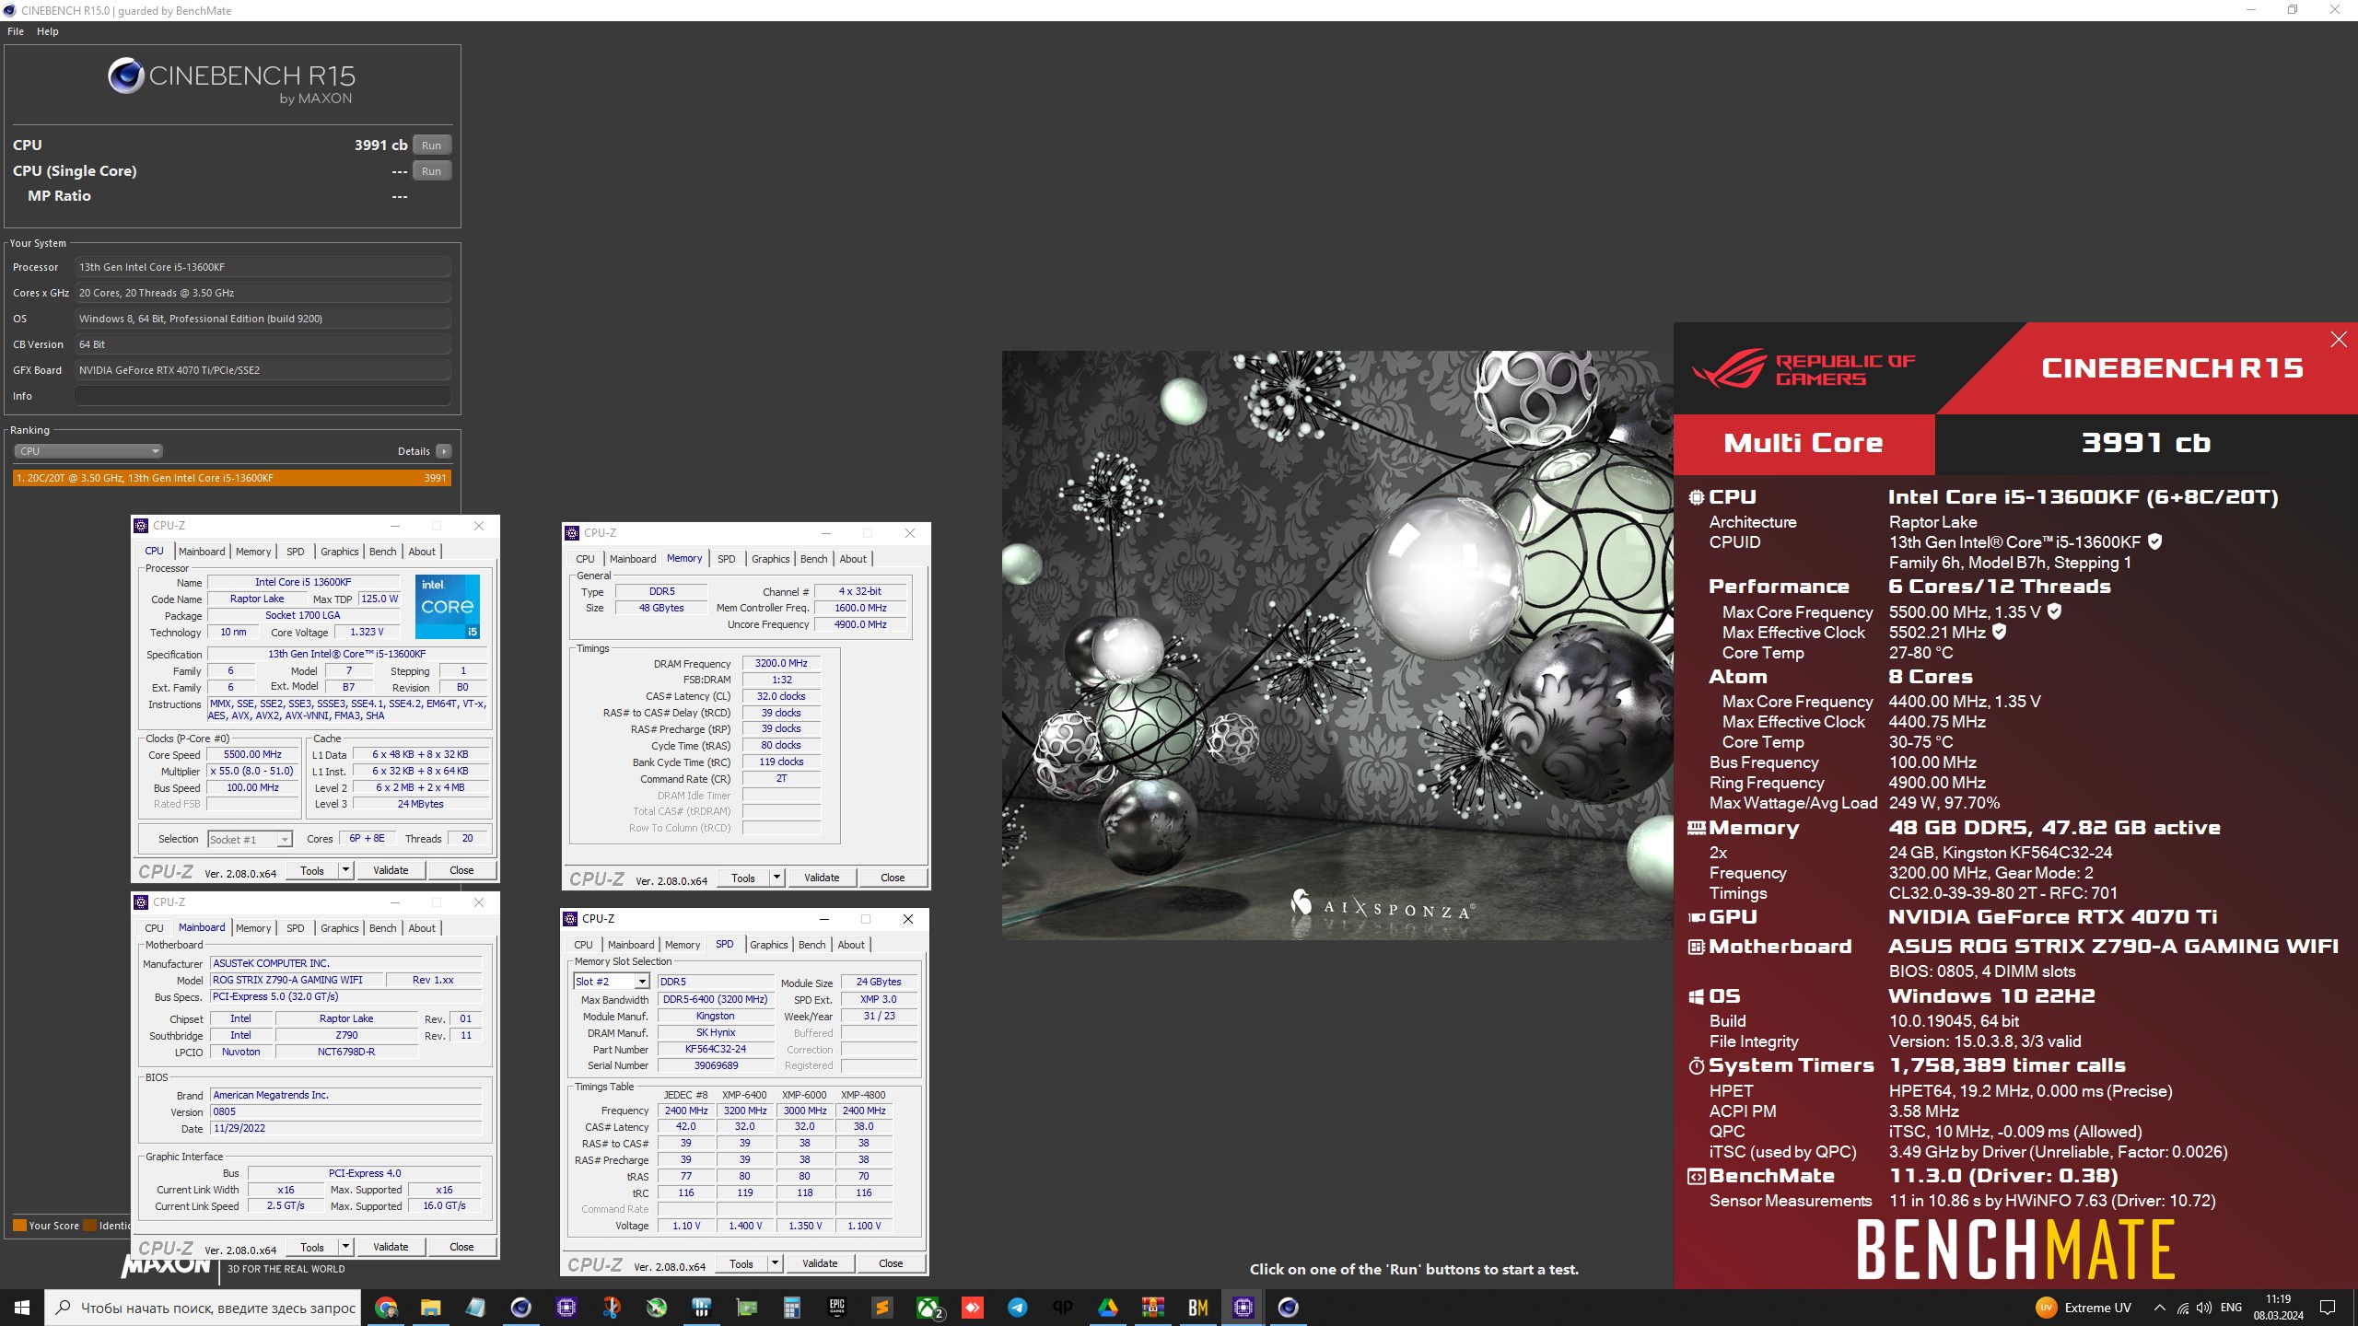Image resolution: width=2358 pixels, height=1326 pixels.
Task: Click the orange Extreme UV tray icon
Action: coord(2046,1308)
